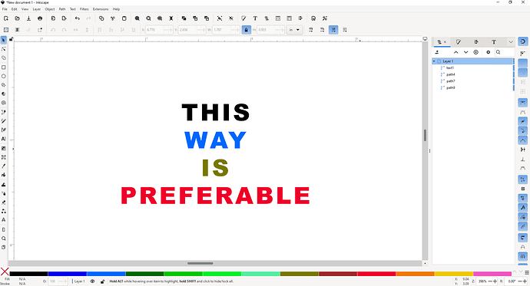This screenshot has width=530, height=286.
Task: Pick the Zoom tool in toolbox
Action: 4,238
